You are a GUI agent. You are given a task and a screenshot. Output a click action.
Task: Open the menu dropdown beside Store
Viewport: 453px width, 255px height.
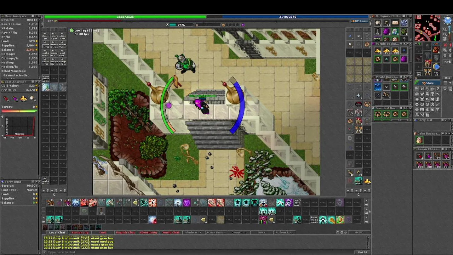click(x=447, y=83)
